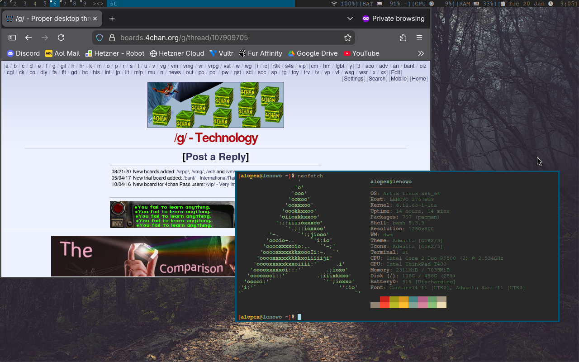
Task: Switch to dwm tag 9
Action: (84, 4)
